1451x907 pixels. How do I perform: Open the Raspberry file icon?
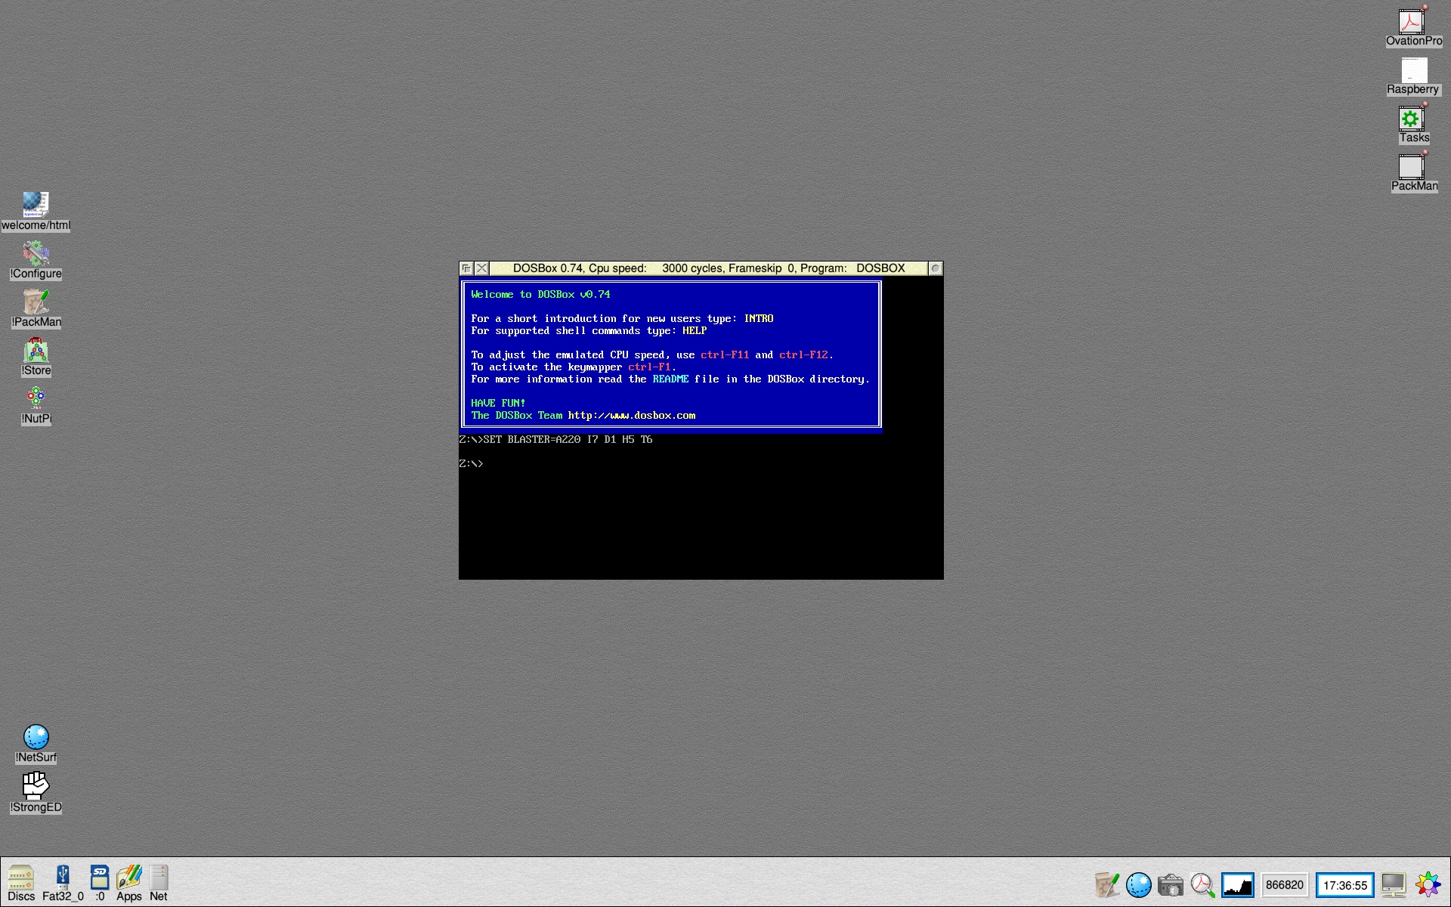(1413, 76)
